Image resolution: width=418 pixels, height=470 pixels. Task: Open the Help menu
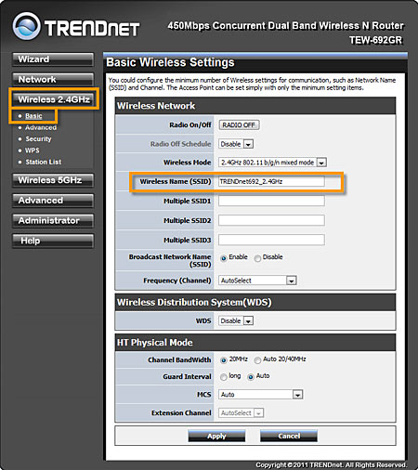(53, 241)
